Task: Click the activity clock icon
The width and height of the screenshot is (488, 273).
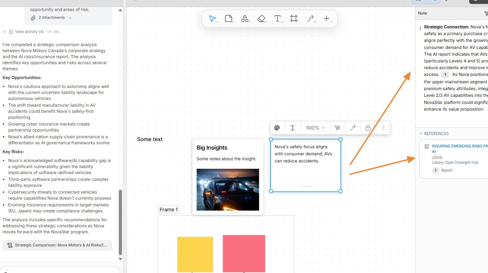Action: point(11,32)
